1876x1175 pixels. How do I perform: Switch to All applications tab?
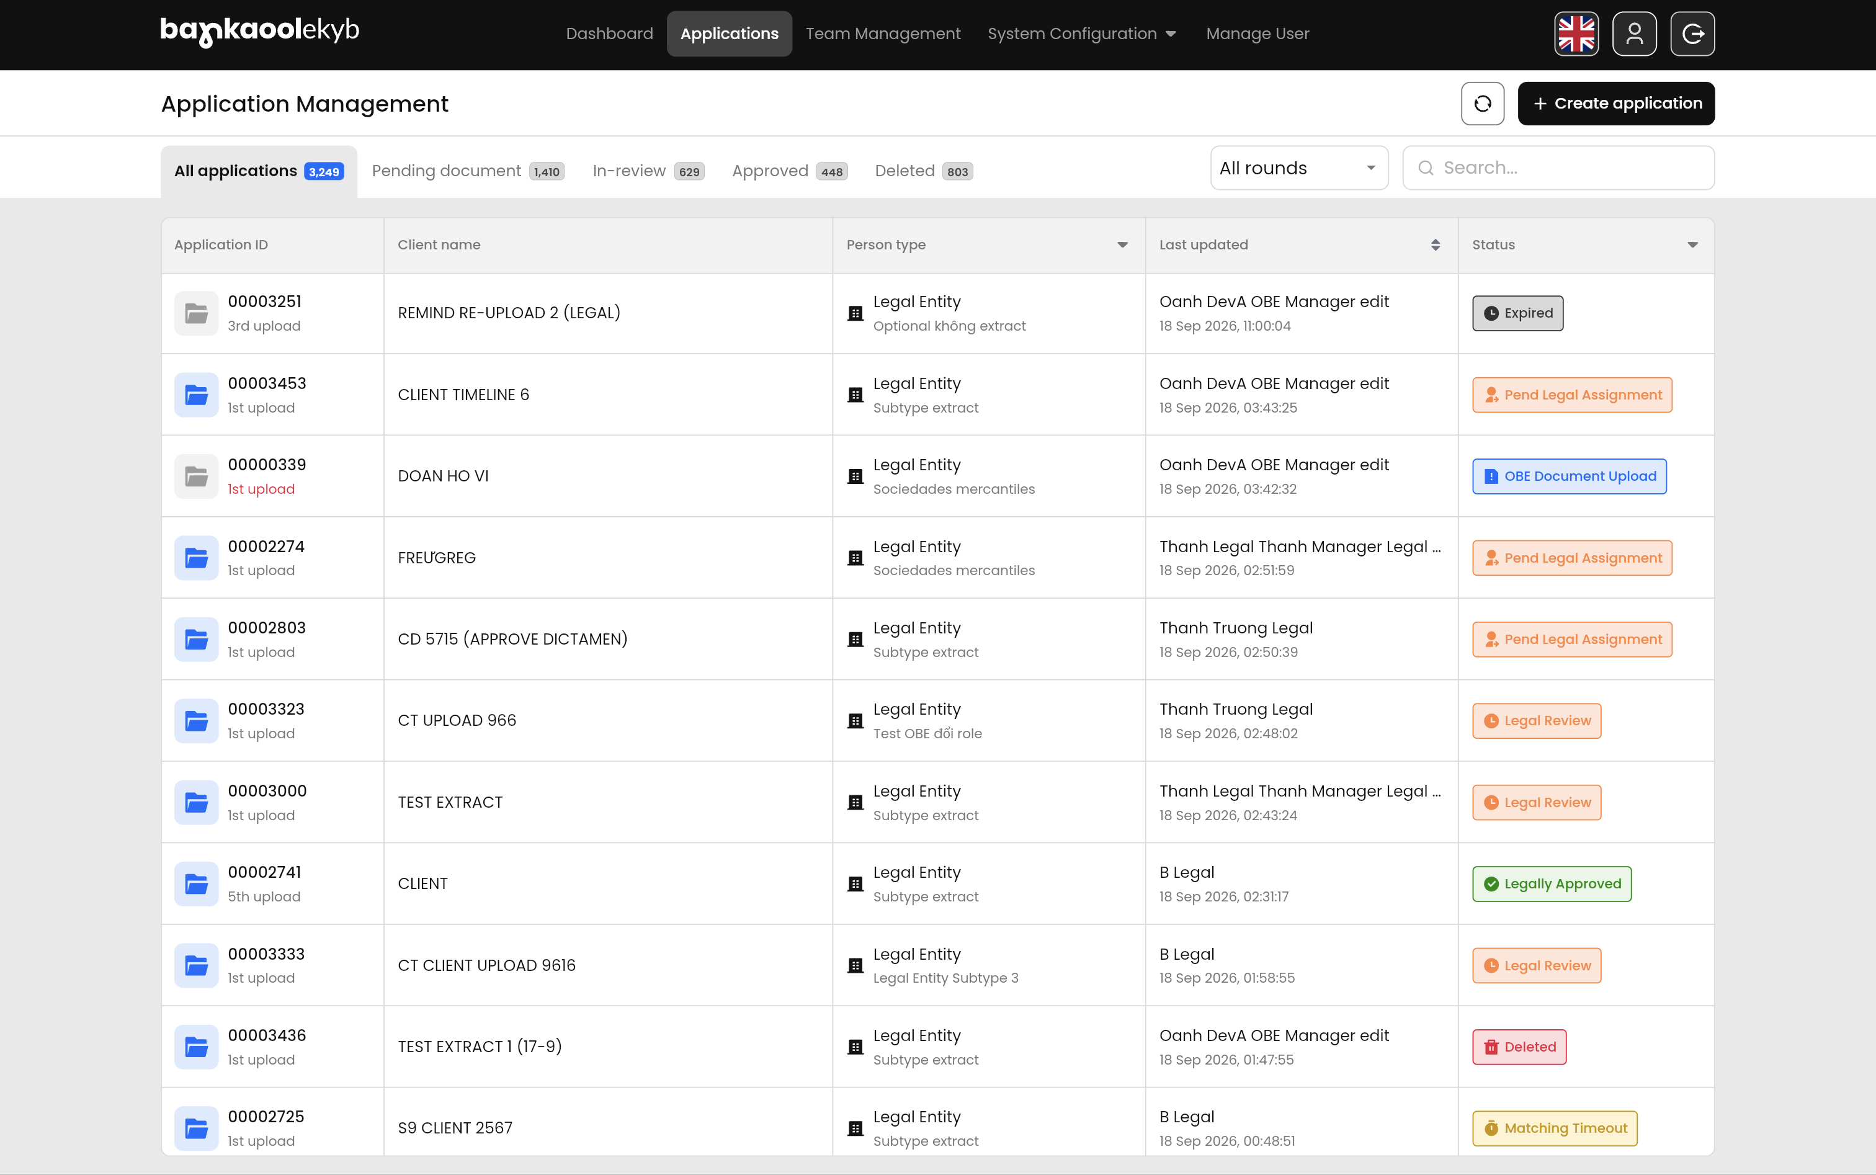[259, 171]
